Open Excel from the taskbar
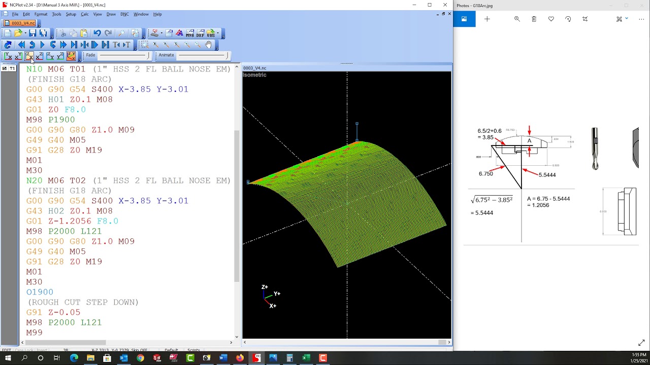The height and width of the screenshot is (365, 650). (x=306, y=358)
